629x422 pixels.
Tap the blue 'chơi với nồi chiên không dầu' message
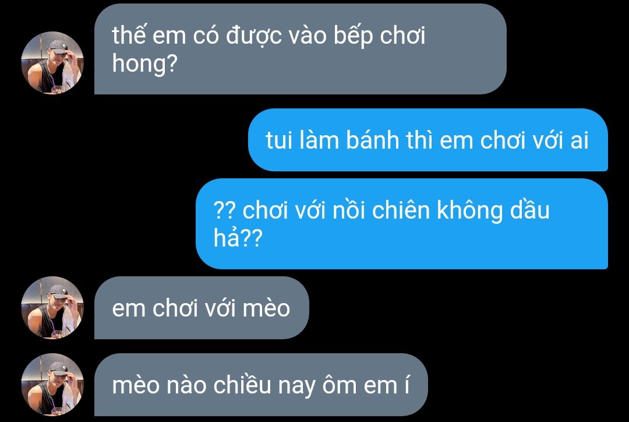click(x=402, y=224)
